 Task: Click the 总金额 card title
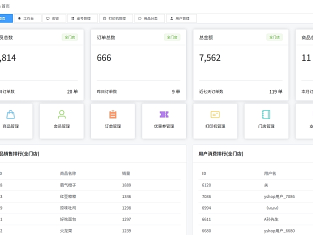[x=206, y=37]
